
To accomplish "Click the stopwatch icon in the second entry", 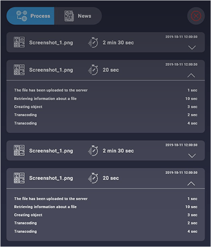I will (93, 70).
